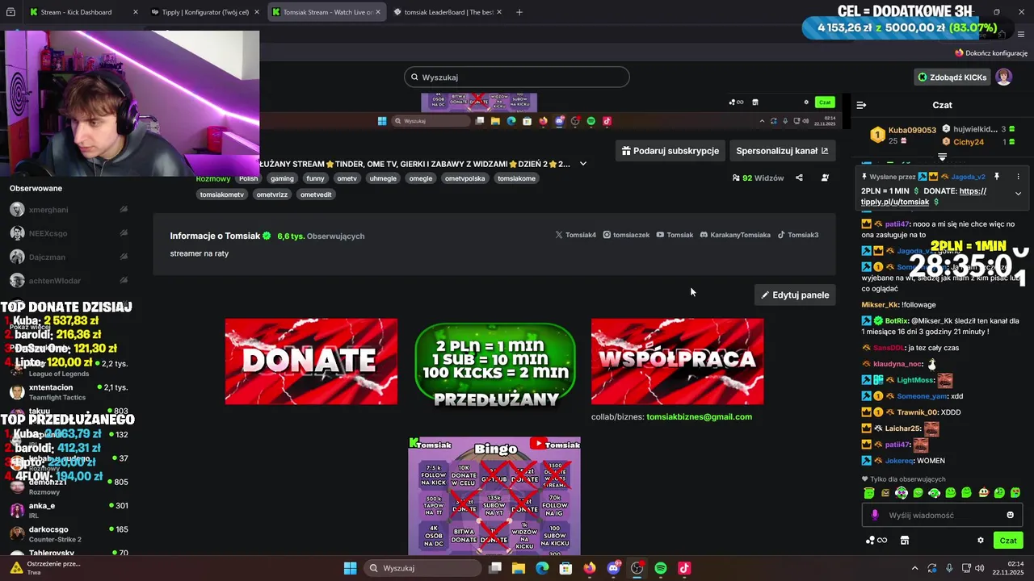Expand the pinned chat message

point(1018,193)
